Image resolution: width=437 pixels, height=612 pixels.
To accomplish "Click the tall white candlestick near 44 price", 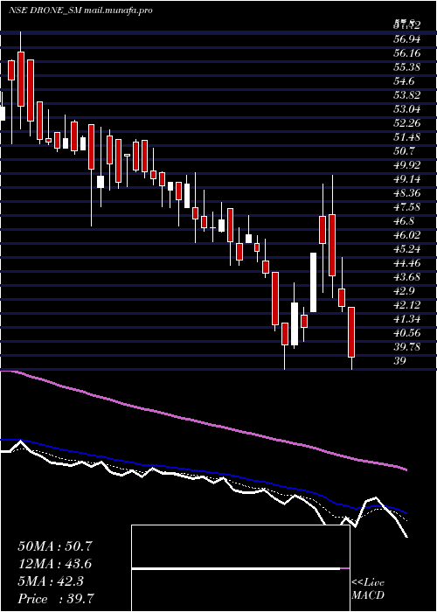I will pyautogui.click(x=313, y=282).
